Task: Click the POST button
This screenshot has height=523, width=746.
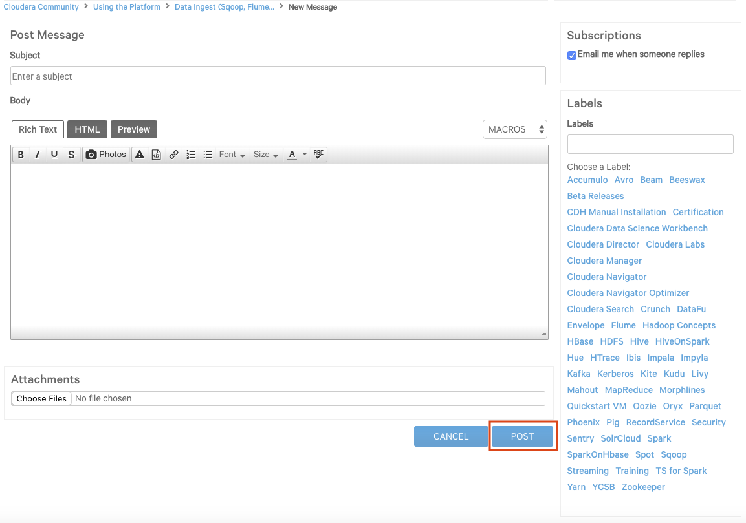Action: pos(522,436)
